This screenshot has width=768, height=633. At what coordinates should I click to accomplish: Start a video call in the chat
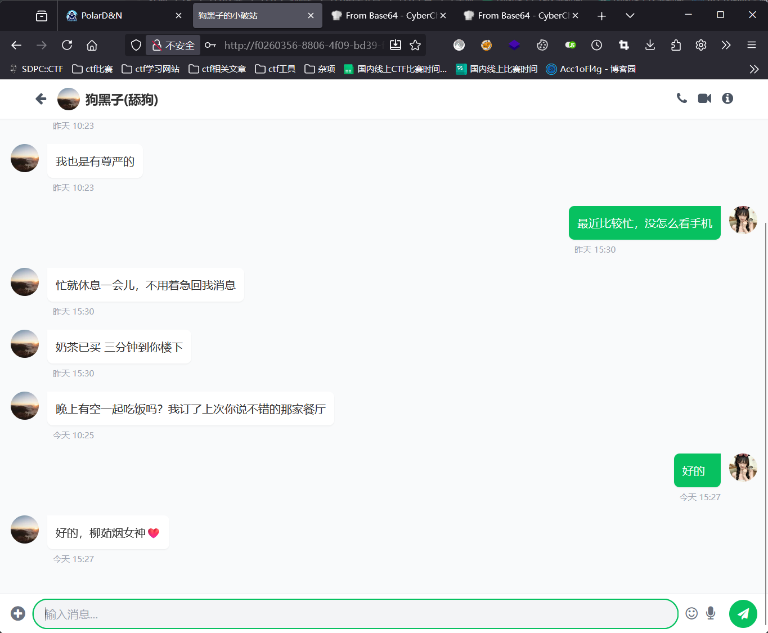704,98
